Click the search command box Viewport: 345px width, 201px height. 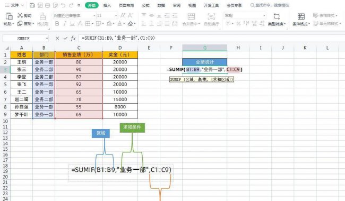click(270, 5)
